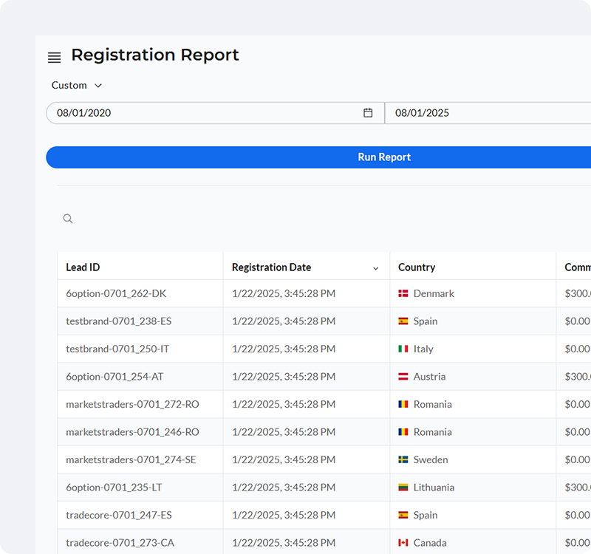Click the Sweden country cell text
Screen dimensions: 591x554
431,459
